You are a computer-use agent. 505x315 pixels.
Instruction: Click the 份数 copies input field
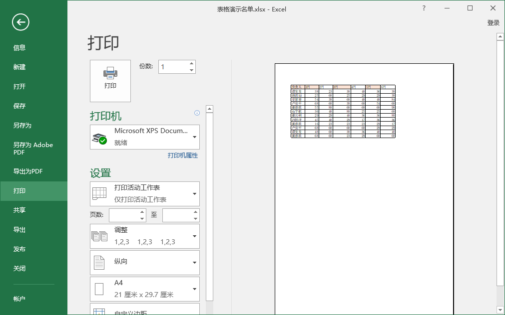click(x=174, y=67)
